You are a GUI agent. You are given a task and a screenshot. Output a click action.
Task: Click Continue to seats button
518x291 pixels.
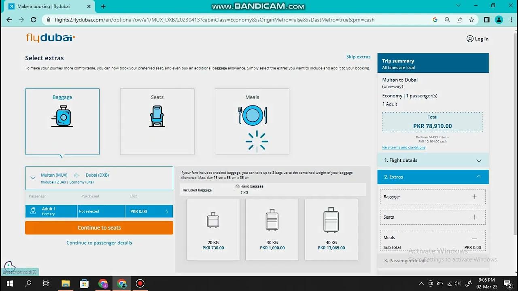[99, 228]
